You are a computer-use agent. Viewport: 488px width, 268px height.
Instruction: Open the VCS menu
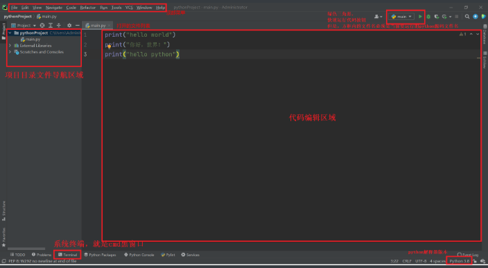129,8
